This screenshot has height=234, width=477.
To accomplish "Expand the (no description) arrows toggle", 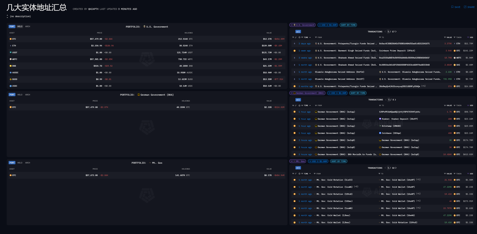I will (8, 16).
